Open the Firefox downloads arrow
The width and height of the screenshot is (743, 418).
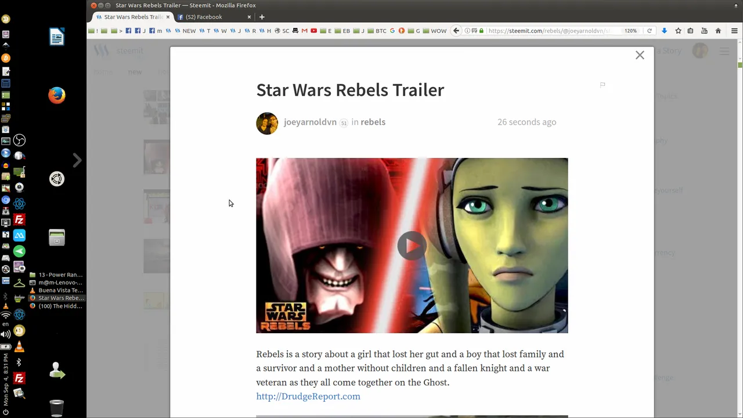664,31
